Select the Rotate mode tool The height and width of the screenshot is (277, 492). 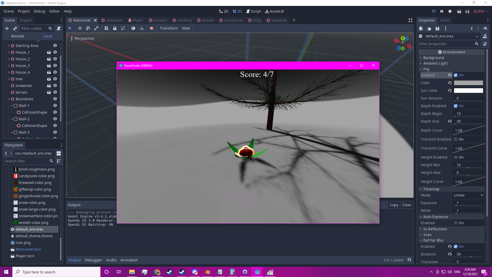tap(88, 28)
